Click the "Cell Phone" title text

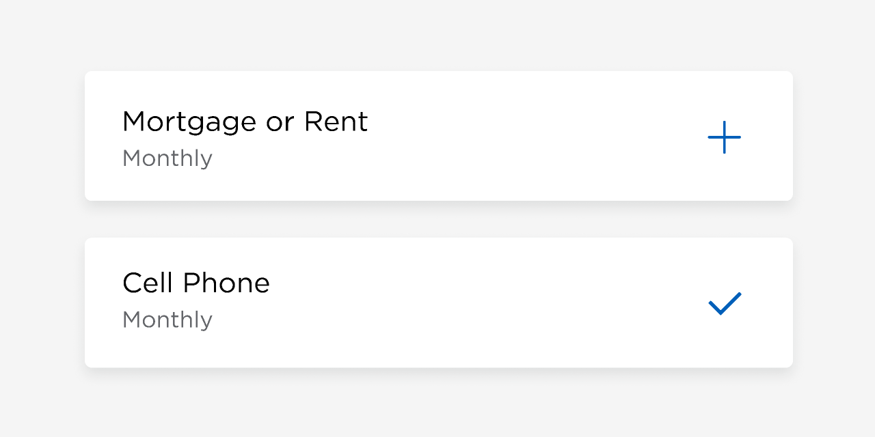click(x=196, y=283)
